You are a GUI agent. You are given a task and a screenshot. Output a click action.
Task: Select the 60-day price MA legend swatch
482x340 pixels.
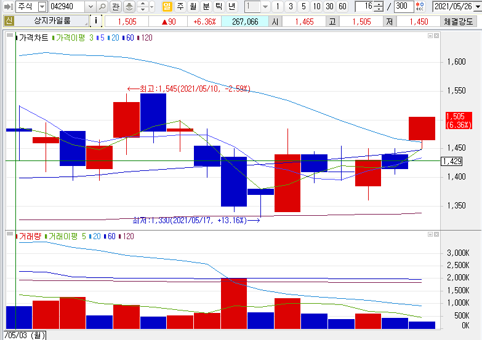[124, 38]
